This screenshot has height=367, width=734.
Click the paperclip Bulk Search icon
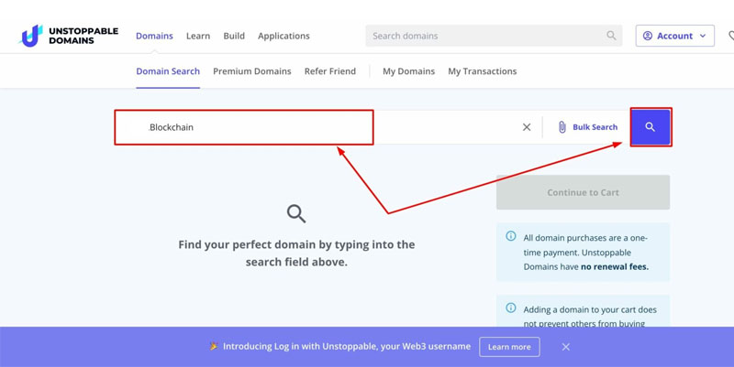point(562,127)
